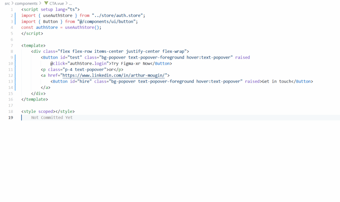Click 'Button' in the line 3 import
The width and height of the screenshot is (340, 202).
[x=50, y=22]
